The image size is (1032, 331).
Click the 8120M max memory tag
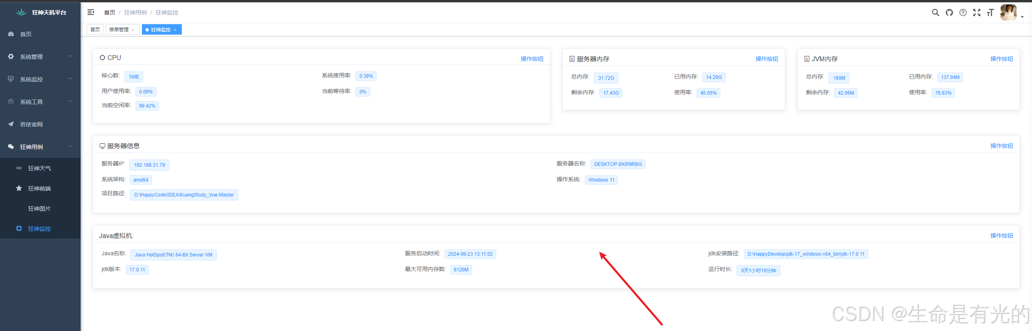tap(461, 270)
